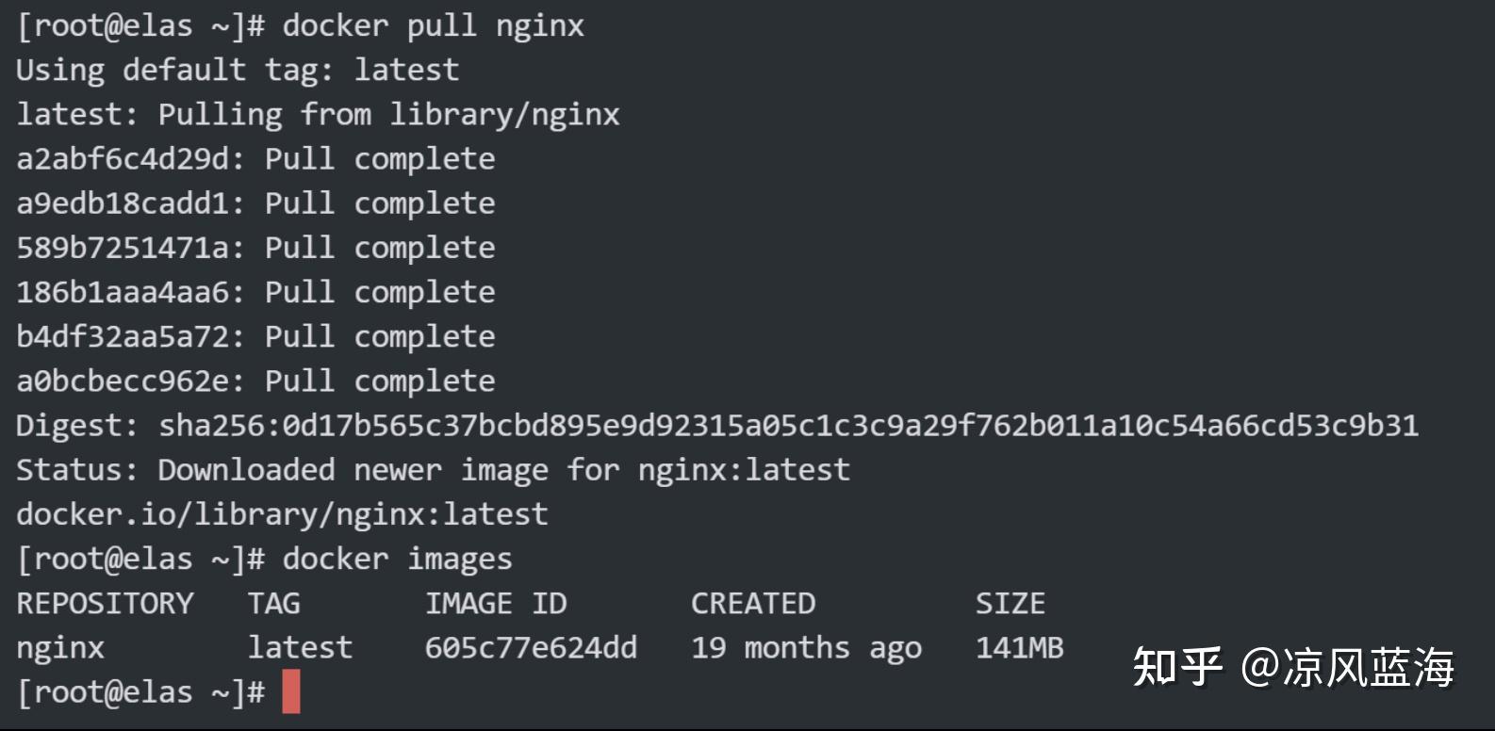The height and width of the screenshot is (731, 1495).
Task: Click the layer ID 589b7251471a
Action: 123,248
